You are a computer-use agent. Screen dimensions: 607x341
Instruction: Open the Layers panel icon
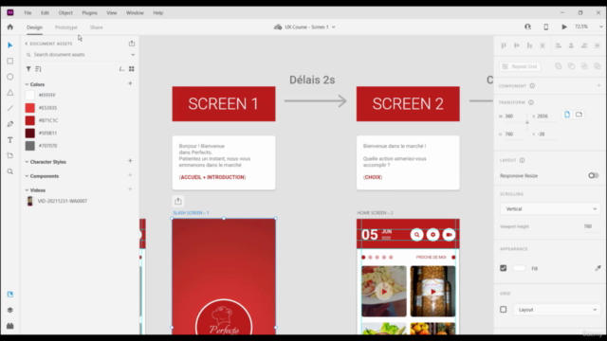coord(10,310)
